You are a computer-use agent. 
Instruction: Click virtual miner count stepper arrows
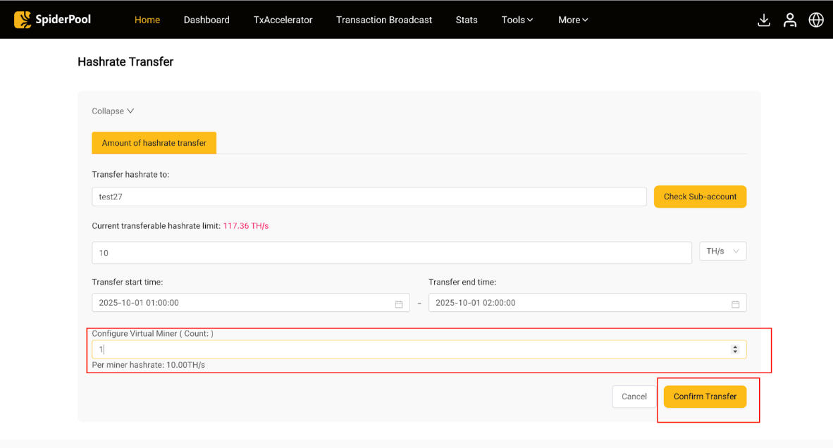735,349
